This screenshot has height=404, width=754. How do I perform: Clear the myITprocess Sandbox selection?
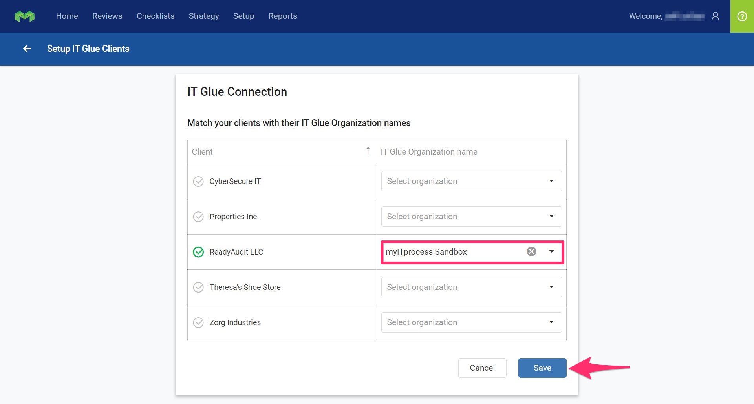(531, 251)
